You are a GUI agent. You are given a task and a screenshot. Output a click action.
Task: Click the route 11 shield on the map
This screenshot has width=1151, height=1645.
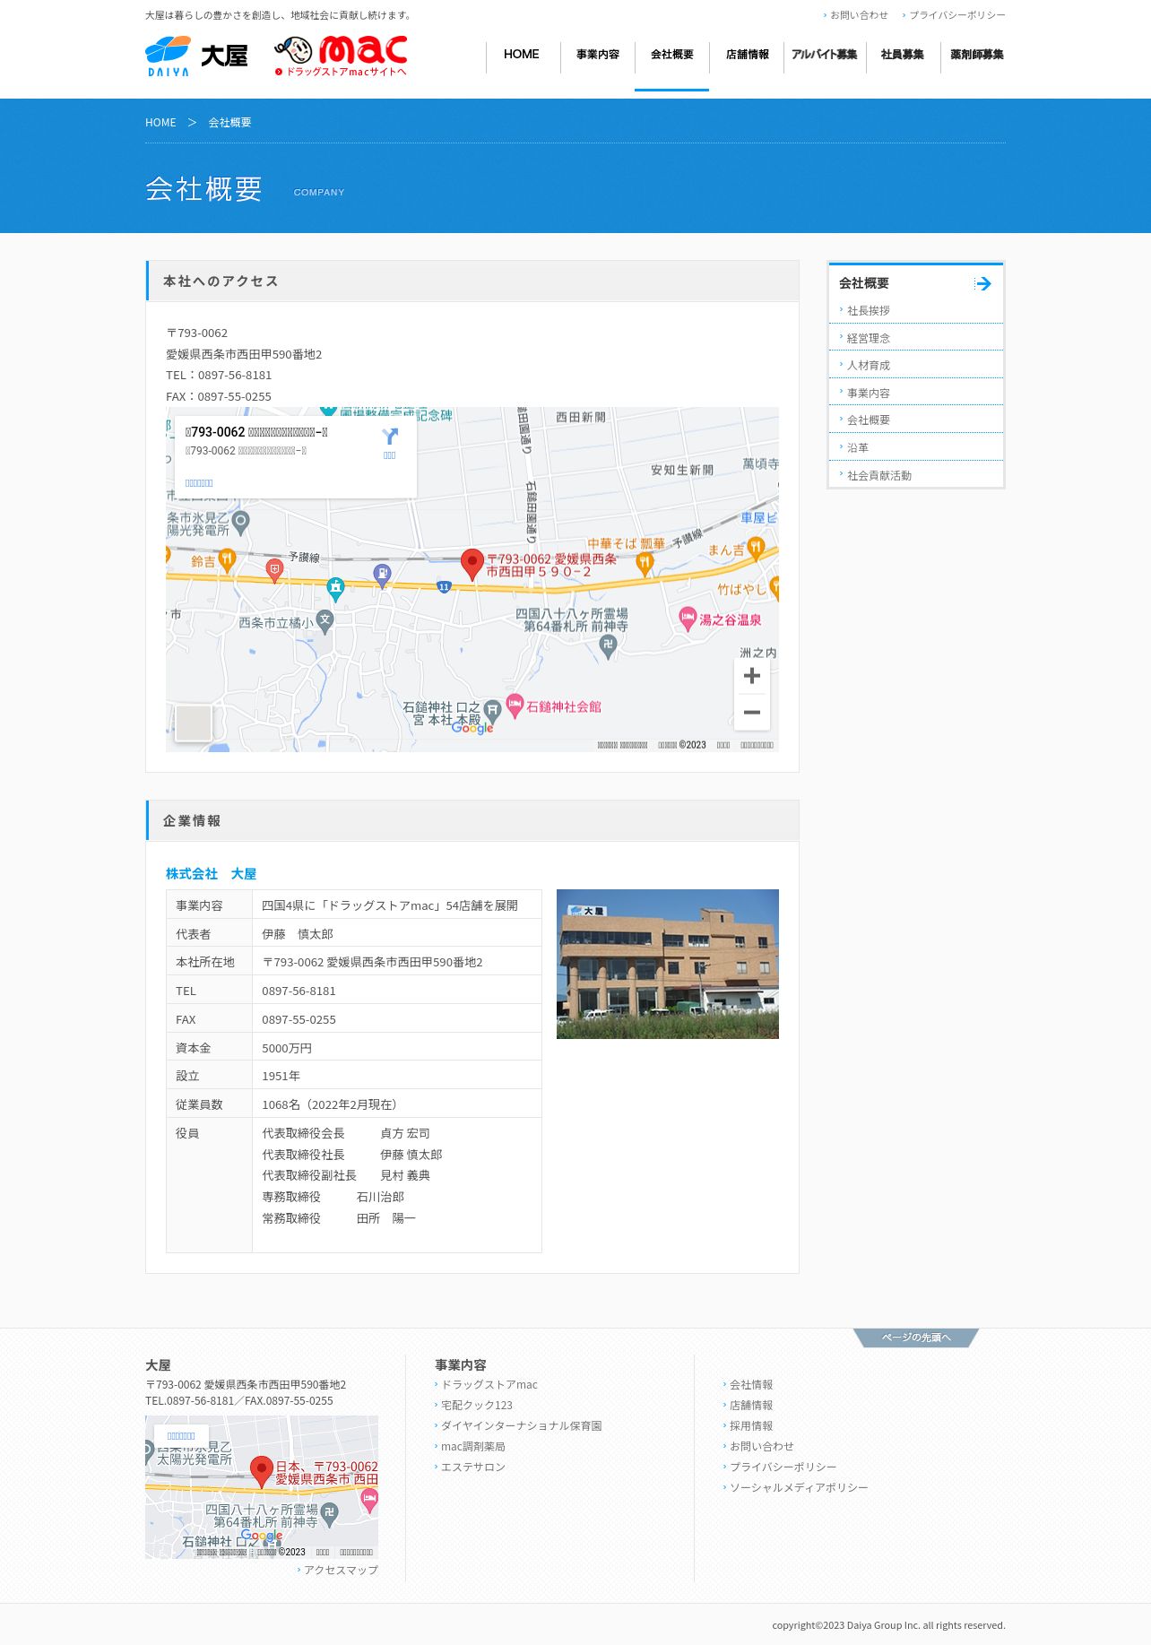444,587
